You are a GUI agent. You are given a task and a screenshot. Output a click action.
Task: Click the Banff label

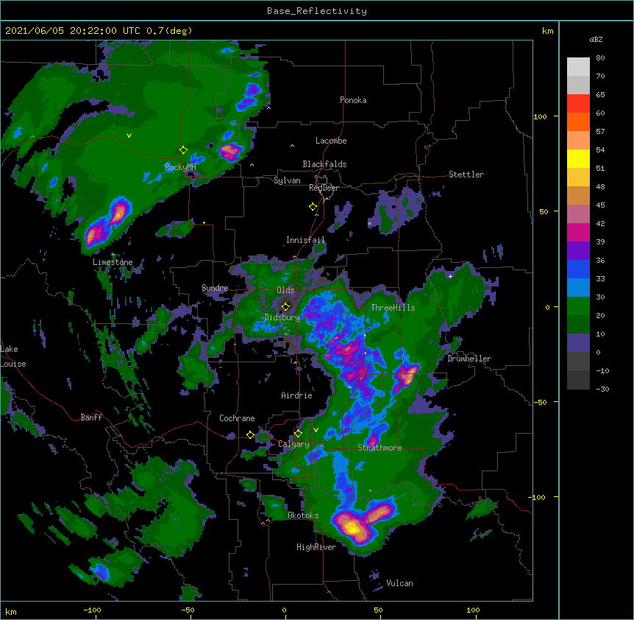tap(91, 418)
